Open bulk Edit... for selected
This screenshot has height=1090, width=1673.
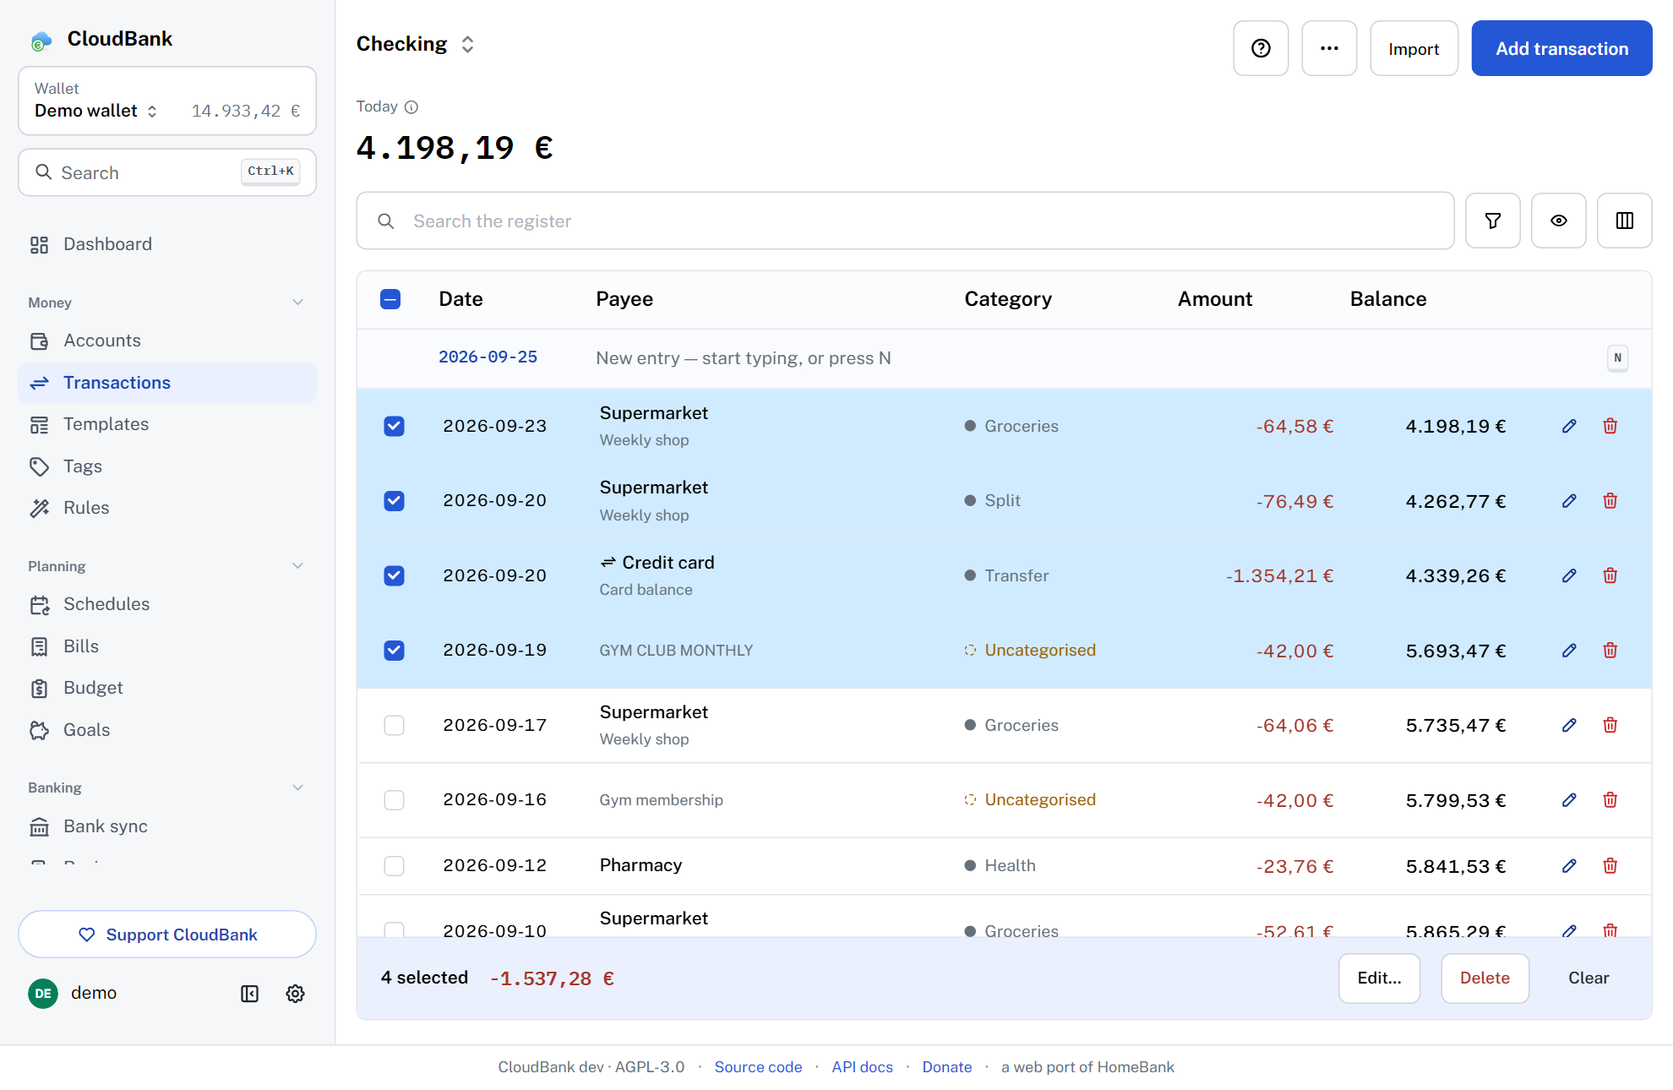[x=1379, y=978]
